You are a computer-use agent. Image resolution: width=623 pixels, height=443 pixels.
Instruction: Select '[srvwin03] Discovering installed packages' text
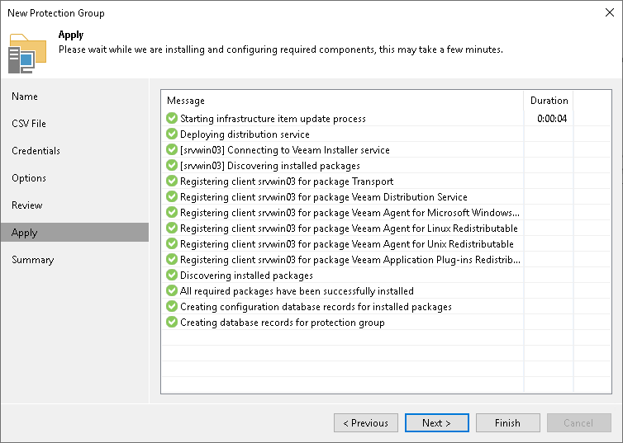tap(270, 166)
